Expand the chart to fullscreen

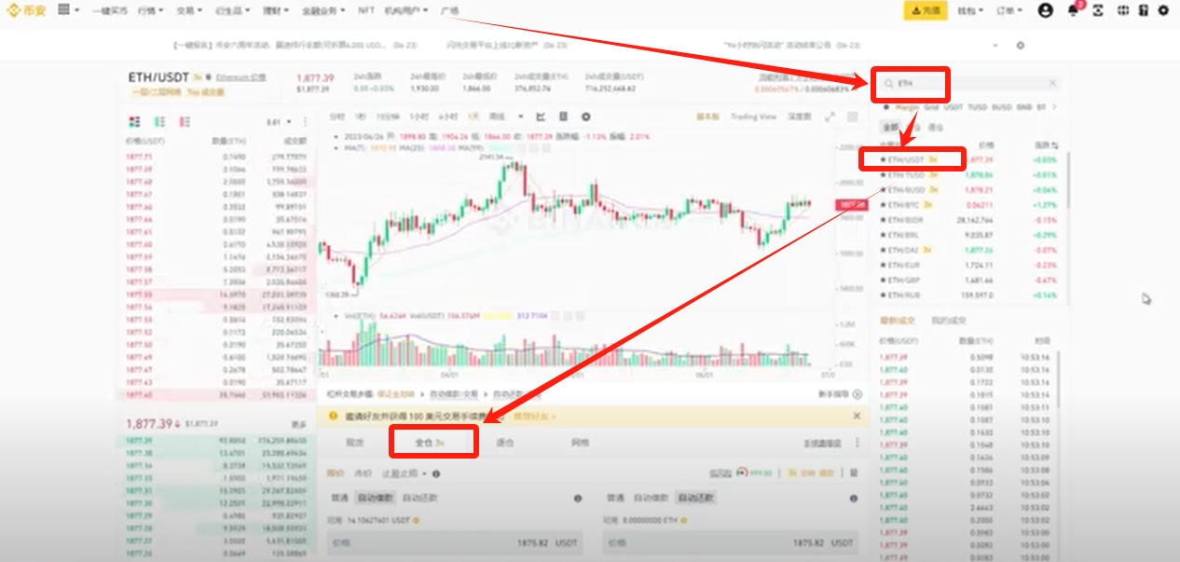[x=830, y=117]
